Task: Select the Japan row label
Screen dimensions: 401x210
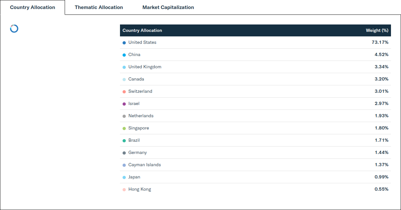Action: pyautogui.click(x=134, y=177)
